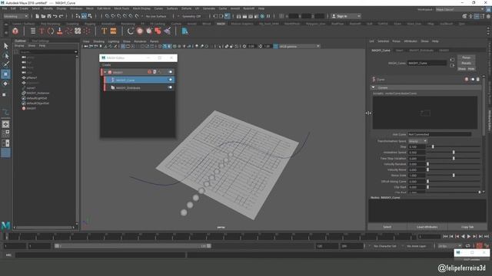
Task: Click the Redo arrow icon
Action: [x=61, y=16]
